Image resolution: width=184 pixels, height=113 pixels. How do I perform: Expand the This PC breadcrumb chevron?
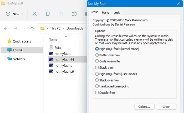(x=64, y=28)
